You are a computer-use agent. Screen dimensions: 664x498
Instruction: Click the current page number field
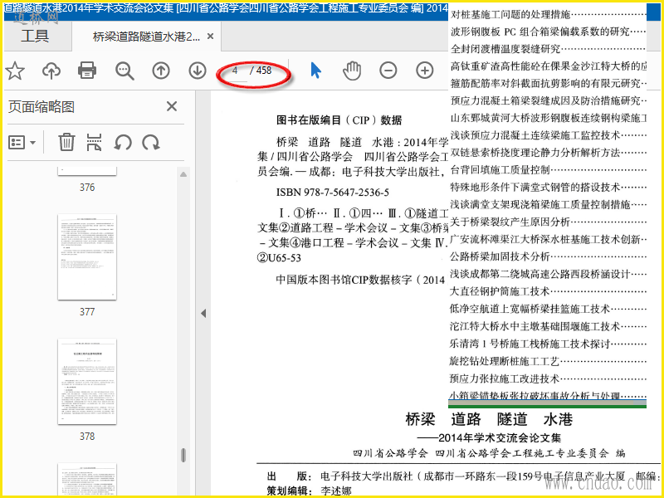pyautogui.click(x=235, y=71)
